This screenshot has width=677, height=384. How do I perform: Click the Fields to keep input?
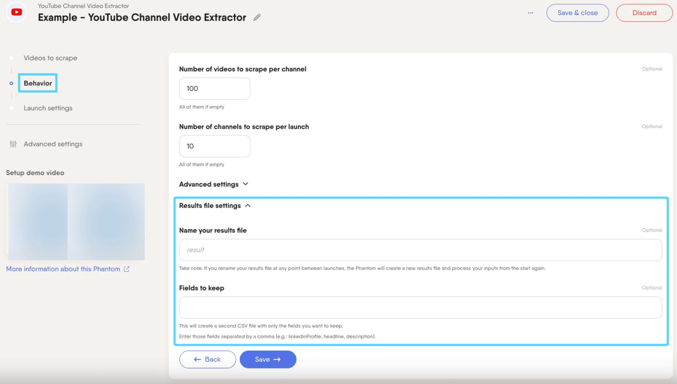tap(420, 308)
